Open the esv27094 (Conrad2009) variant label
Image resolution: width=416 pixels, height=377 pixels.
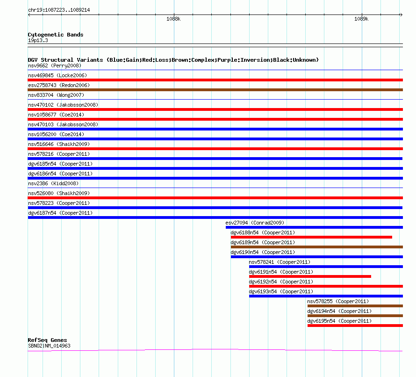coord(255,223)
